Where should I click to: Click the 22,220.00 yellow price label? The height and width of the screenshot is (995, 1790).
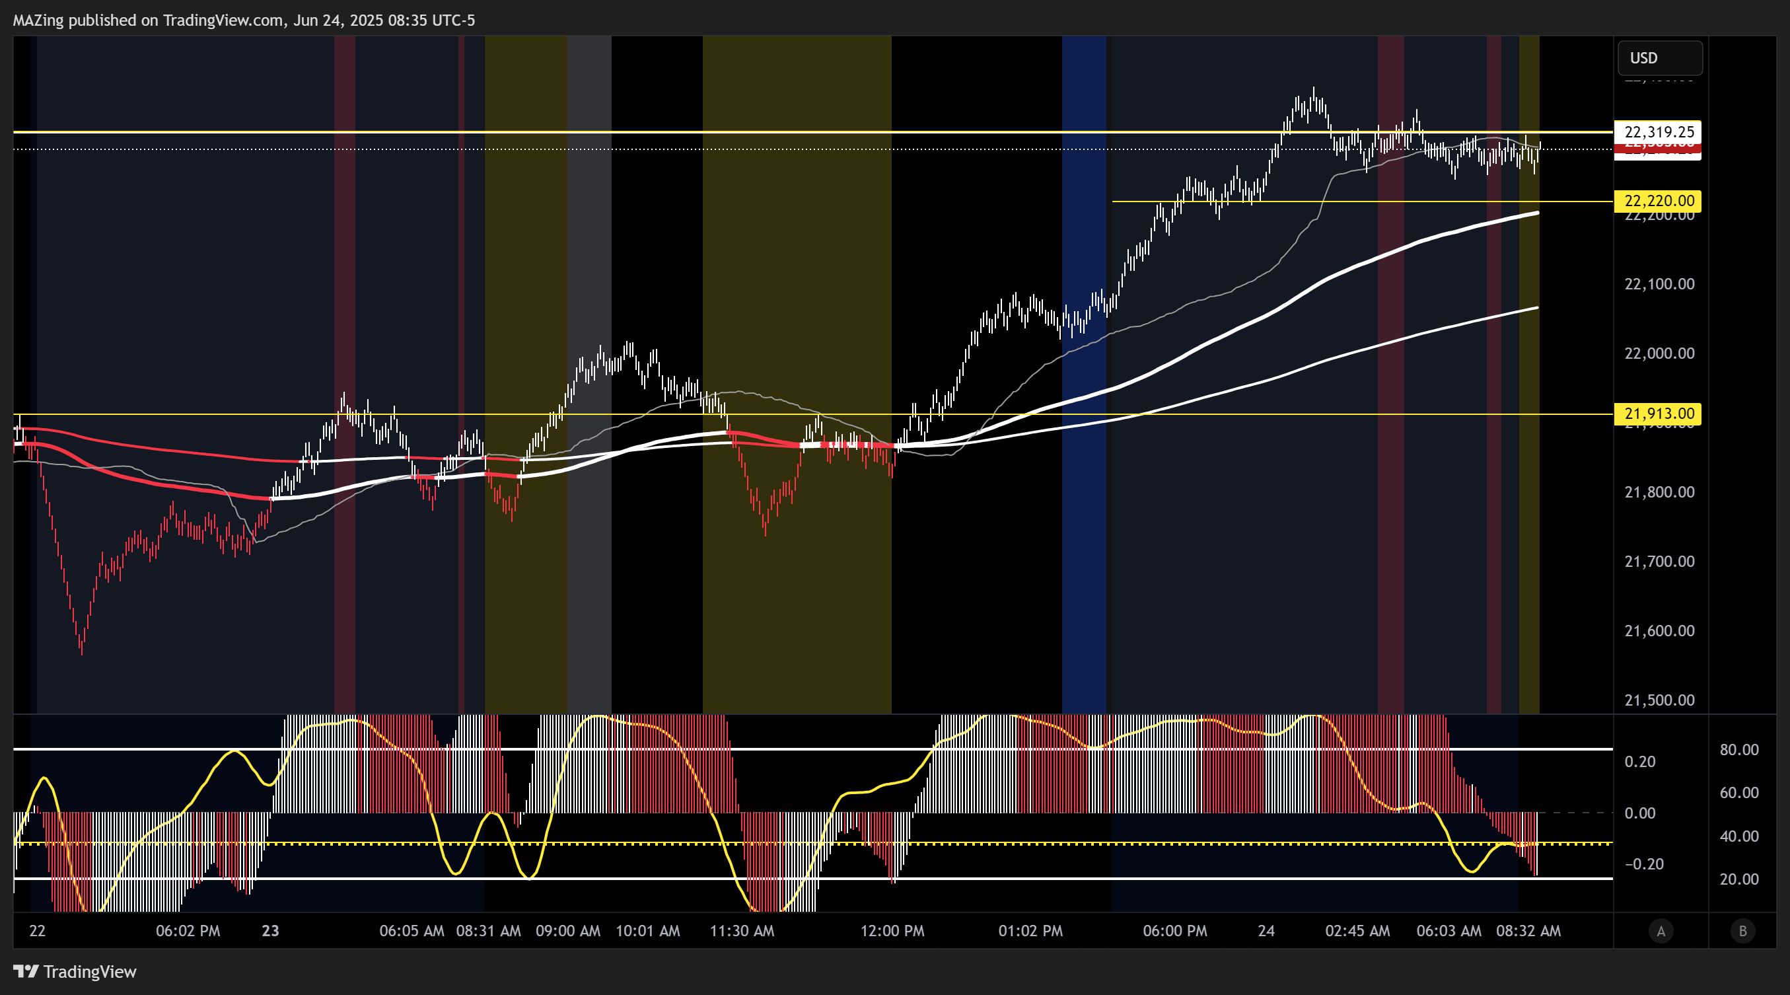click(1658, 201)
